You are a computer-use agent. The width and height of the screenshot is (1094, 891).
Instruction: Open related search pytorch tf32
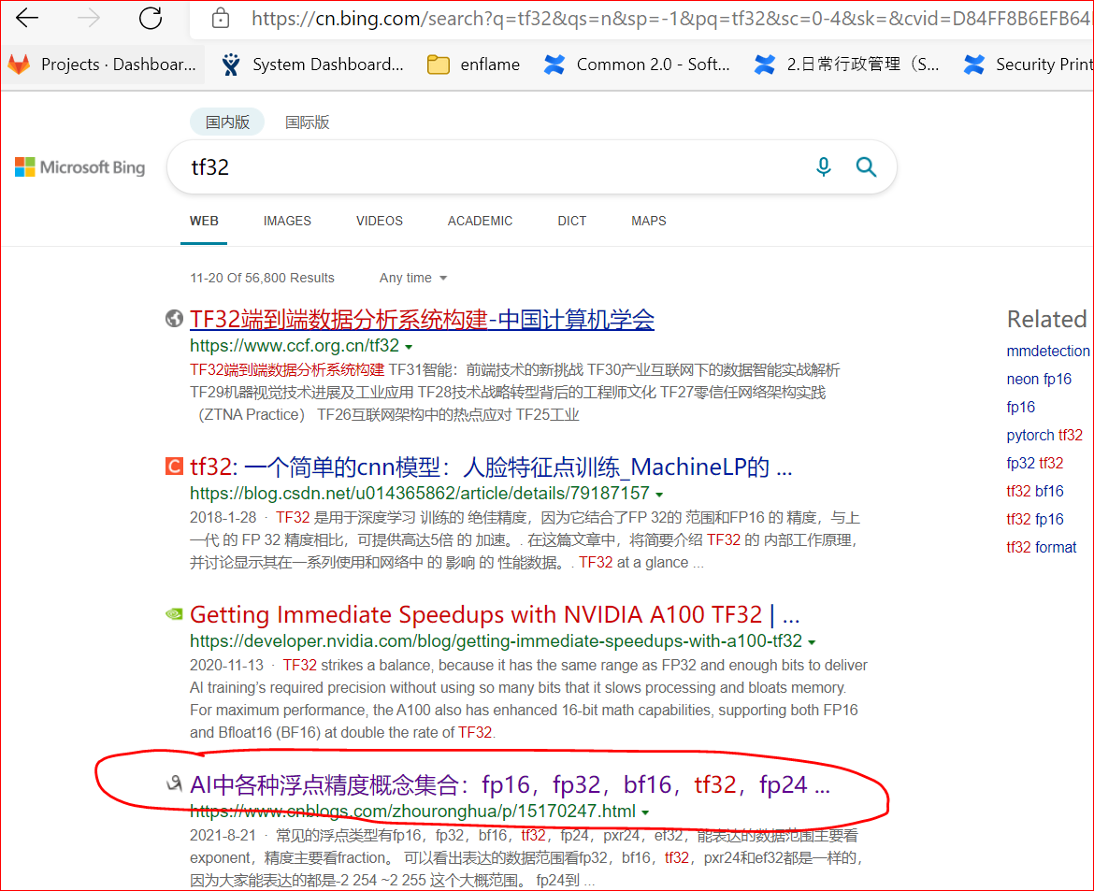1044,436
